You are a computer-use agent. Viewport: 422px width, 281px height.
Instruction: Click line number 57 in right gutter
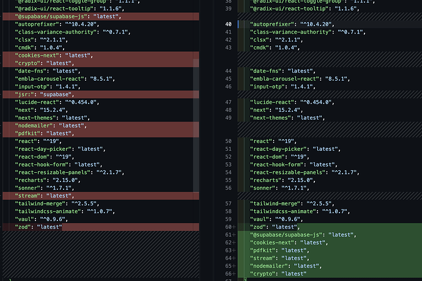(228, 203)
